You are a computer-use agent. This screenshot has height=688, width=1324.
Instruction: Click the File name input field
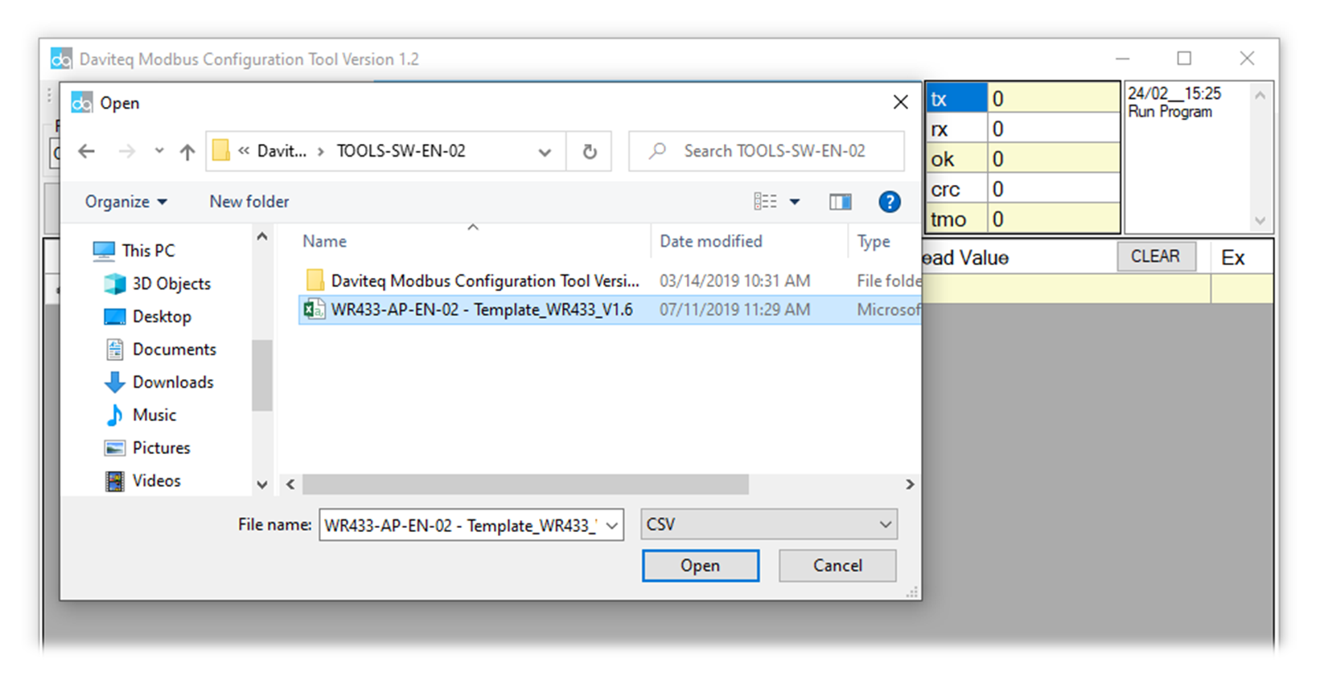[461, 525]
